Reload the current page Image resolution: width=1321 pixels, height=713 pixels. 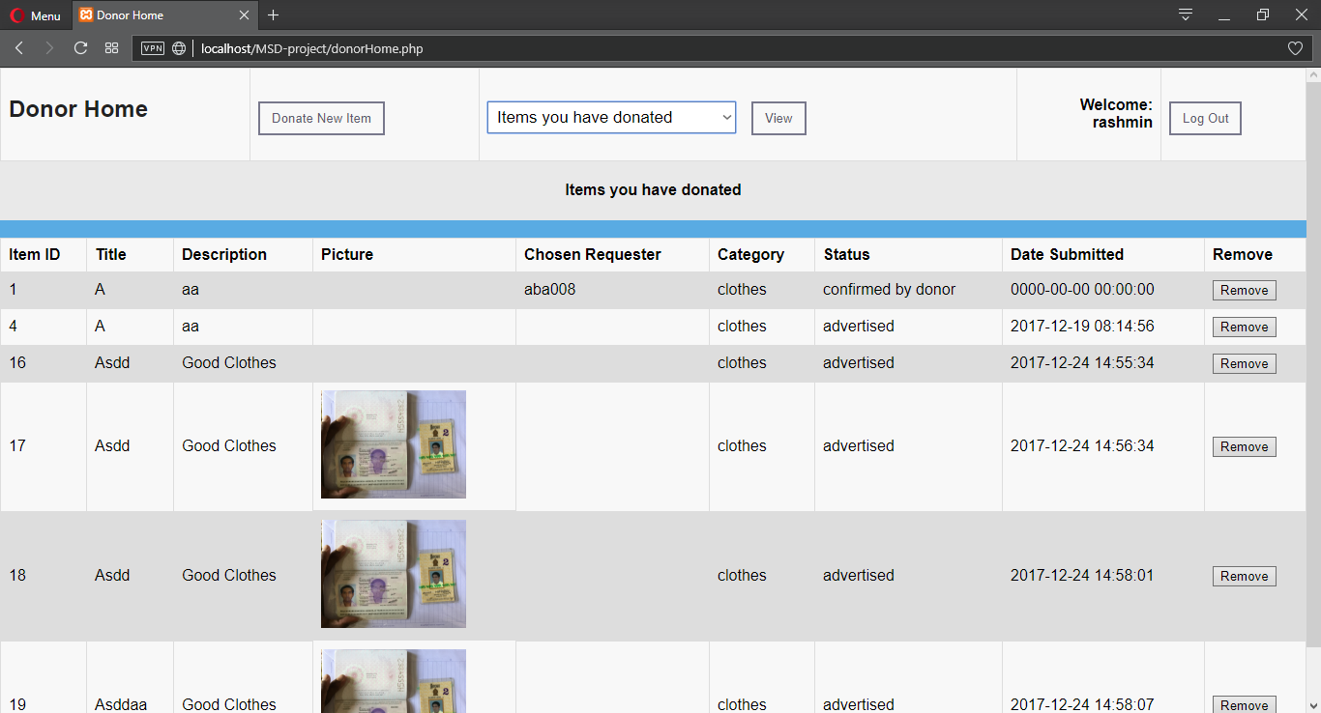point(80,48)
